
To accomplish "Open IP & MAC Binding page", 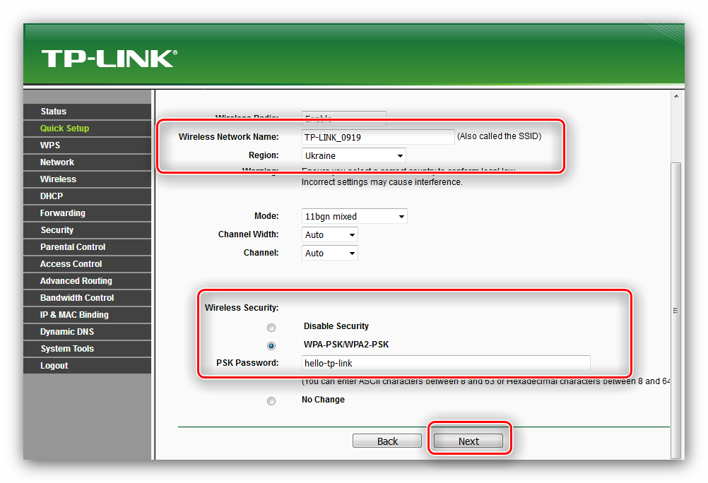I will click(x=87, y=315).
